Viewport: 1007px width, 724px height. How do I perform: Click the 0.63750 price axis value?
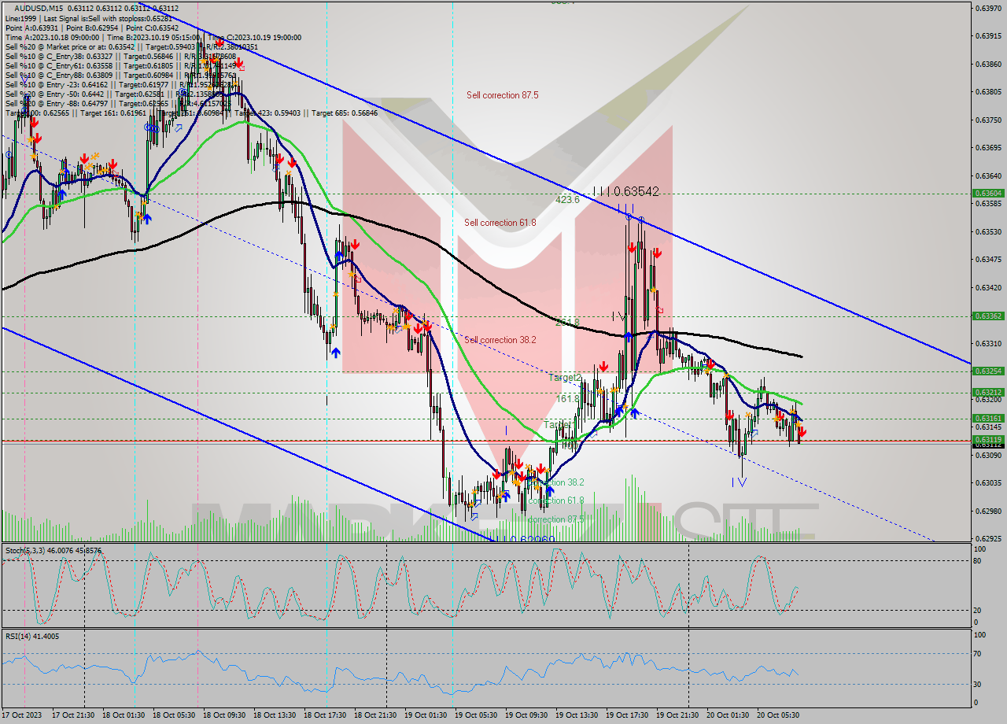coord(988,120)
